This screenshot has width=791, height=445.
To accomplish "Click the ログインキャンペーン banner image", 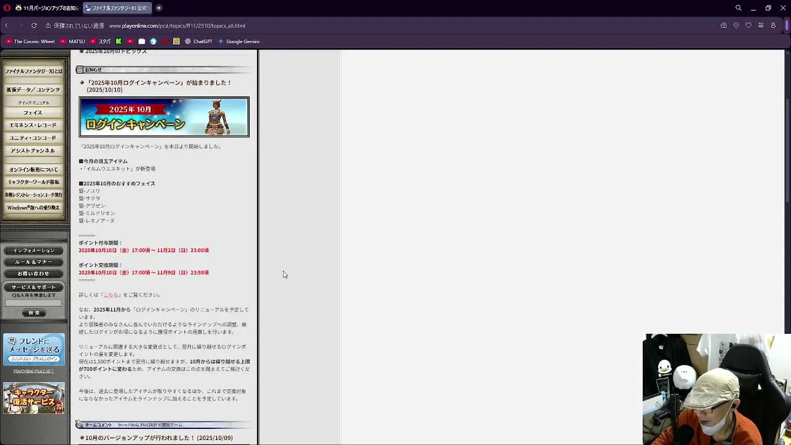I will [164, 117].
